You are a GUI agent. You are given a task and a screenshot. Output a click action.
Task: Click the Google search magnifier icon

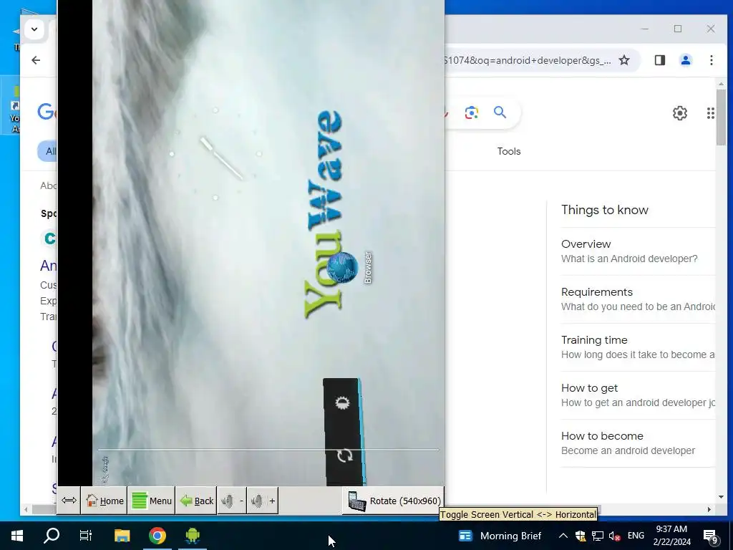[500, 112]
